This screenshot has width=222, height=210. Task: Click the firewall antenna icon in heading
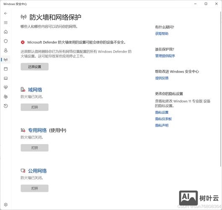pos(24,17)
